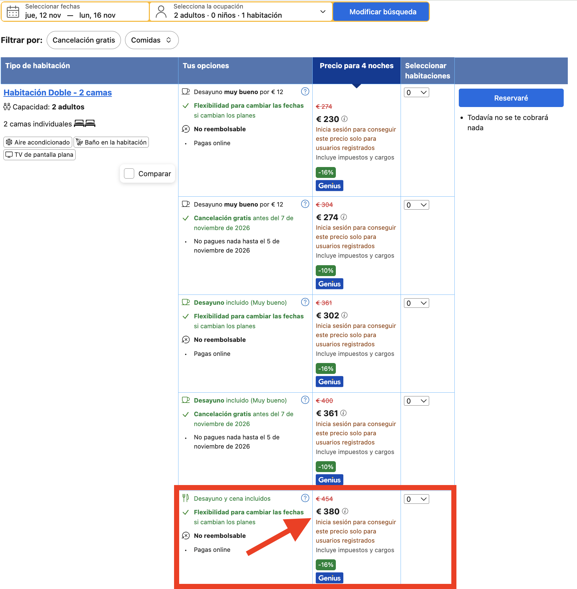Open help icon for €274 option

(305, 204)
